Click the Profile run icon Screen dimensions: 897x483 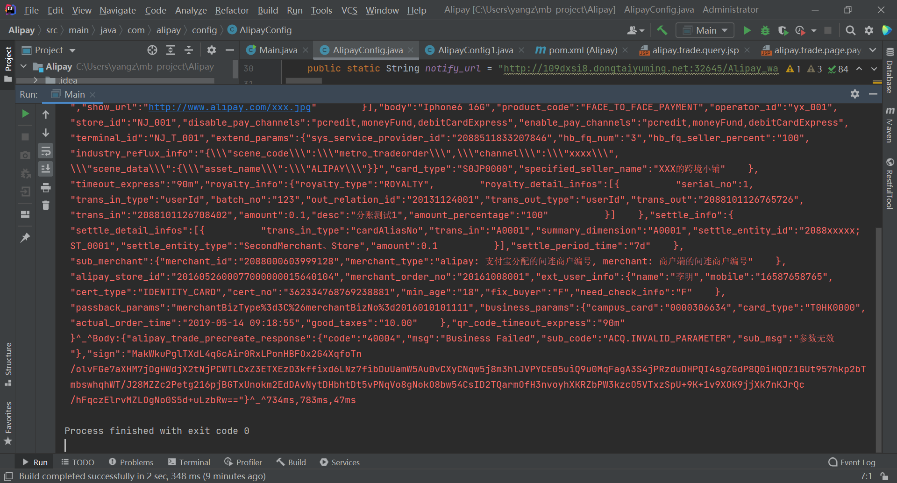pyautogui.click(x=800, y=30)
